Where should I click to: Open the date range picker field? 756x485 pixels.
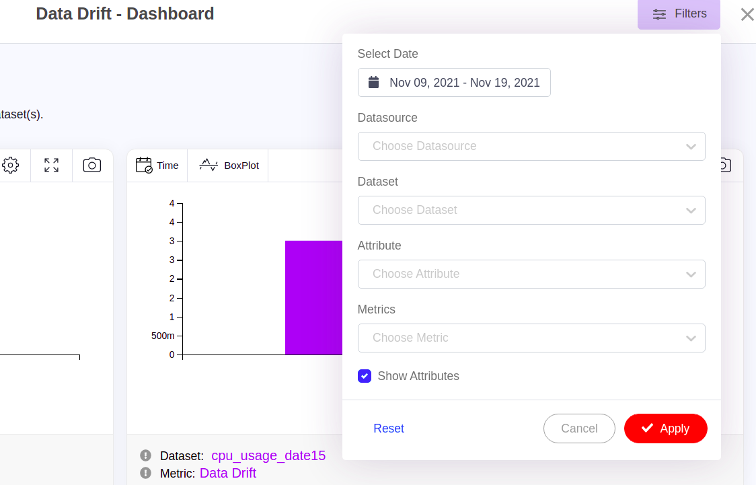[463, 82]
